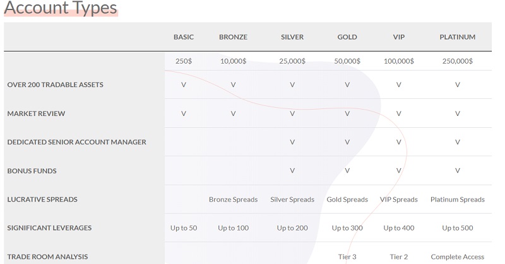This screenshot has width=505, height=264.
Task: Click Platinum's Dedicated Senior Account Manager checkmark
Action: point(457,142)
